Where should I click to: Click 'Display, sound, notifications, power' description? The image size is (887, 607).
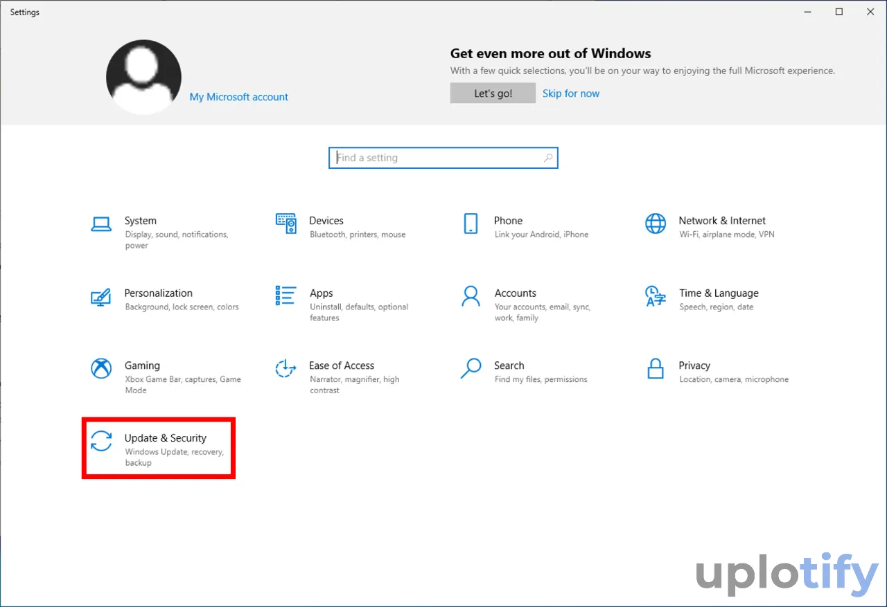177,240
